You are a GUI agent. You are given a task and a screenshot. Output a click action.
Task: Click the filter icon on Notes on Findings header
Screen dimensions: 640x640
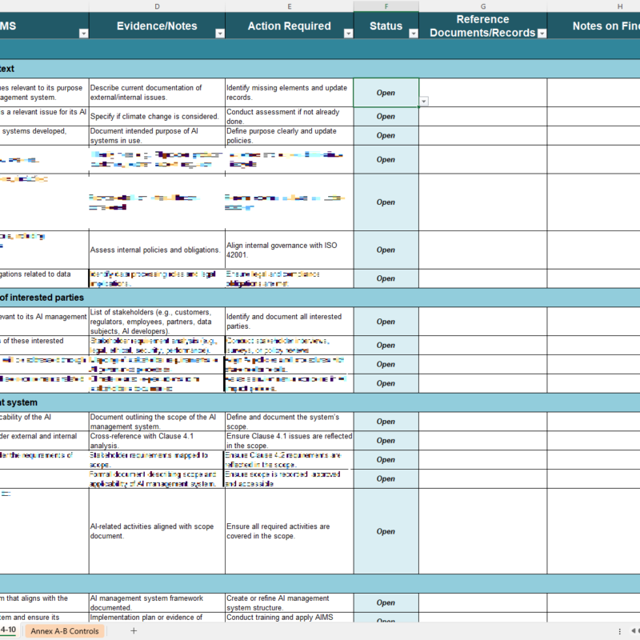pos(638,33)
